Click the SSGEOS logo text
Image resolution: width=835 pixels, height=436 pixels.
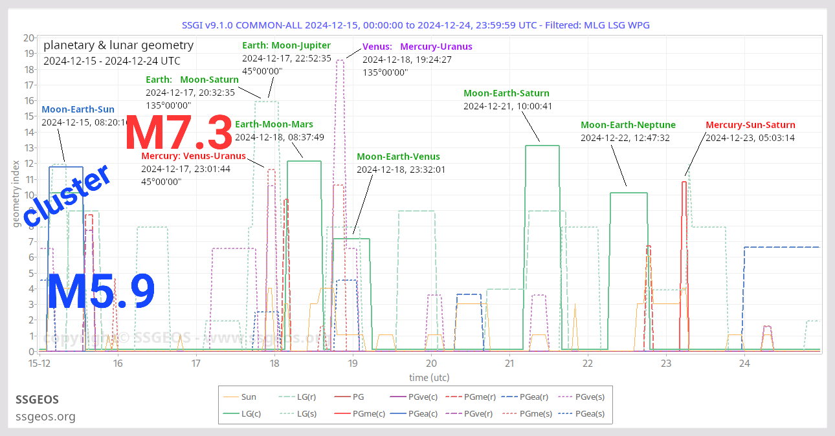(x=37, y=400)
